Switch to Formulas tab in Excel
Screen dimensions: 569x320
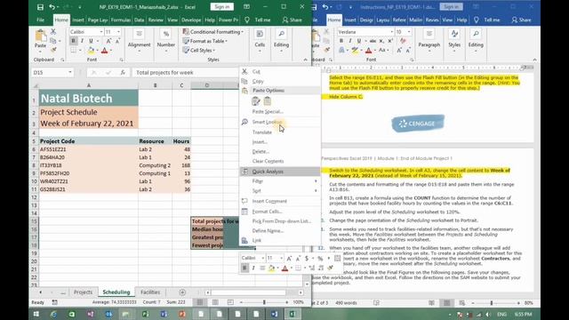click(121, 20)
